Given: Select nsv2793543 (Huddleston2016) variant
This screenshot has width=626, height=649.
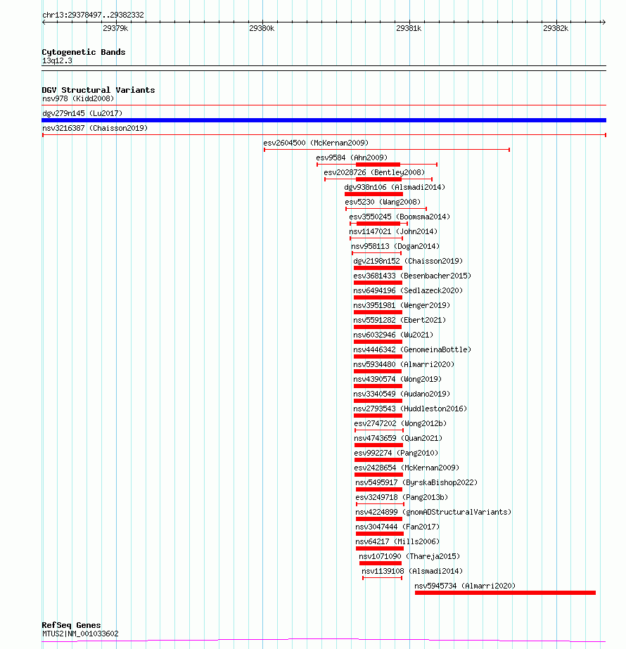Looking at the screenshot, I should (x=410, y=409).
